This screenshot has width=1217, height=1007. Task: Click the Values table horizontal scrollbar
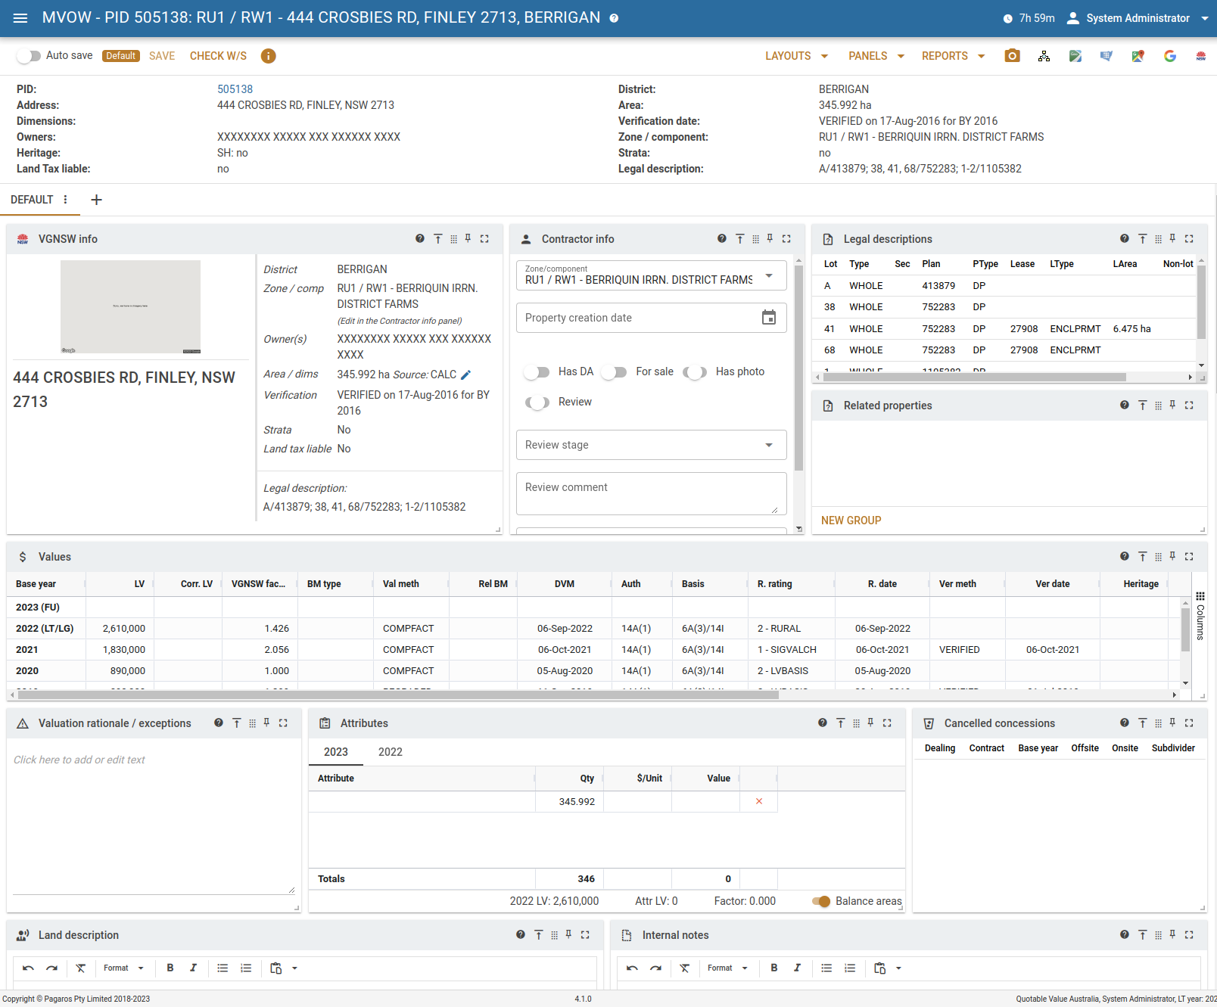click(x=398, y=695)
